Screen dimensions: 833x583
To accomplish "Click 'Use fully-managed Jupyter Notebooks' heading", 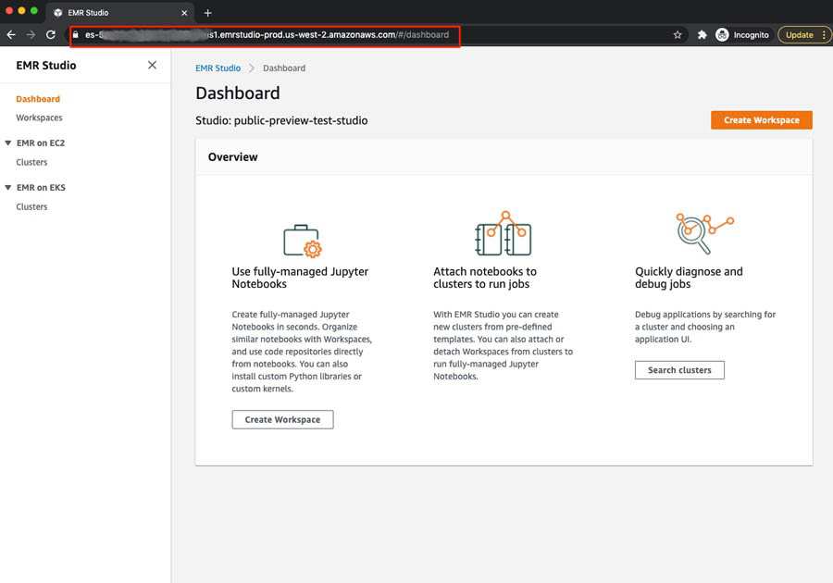I will (x=300, y=278).
